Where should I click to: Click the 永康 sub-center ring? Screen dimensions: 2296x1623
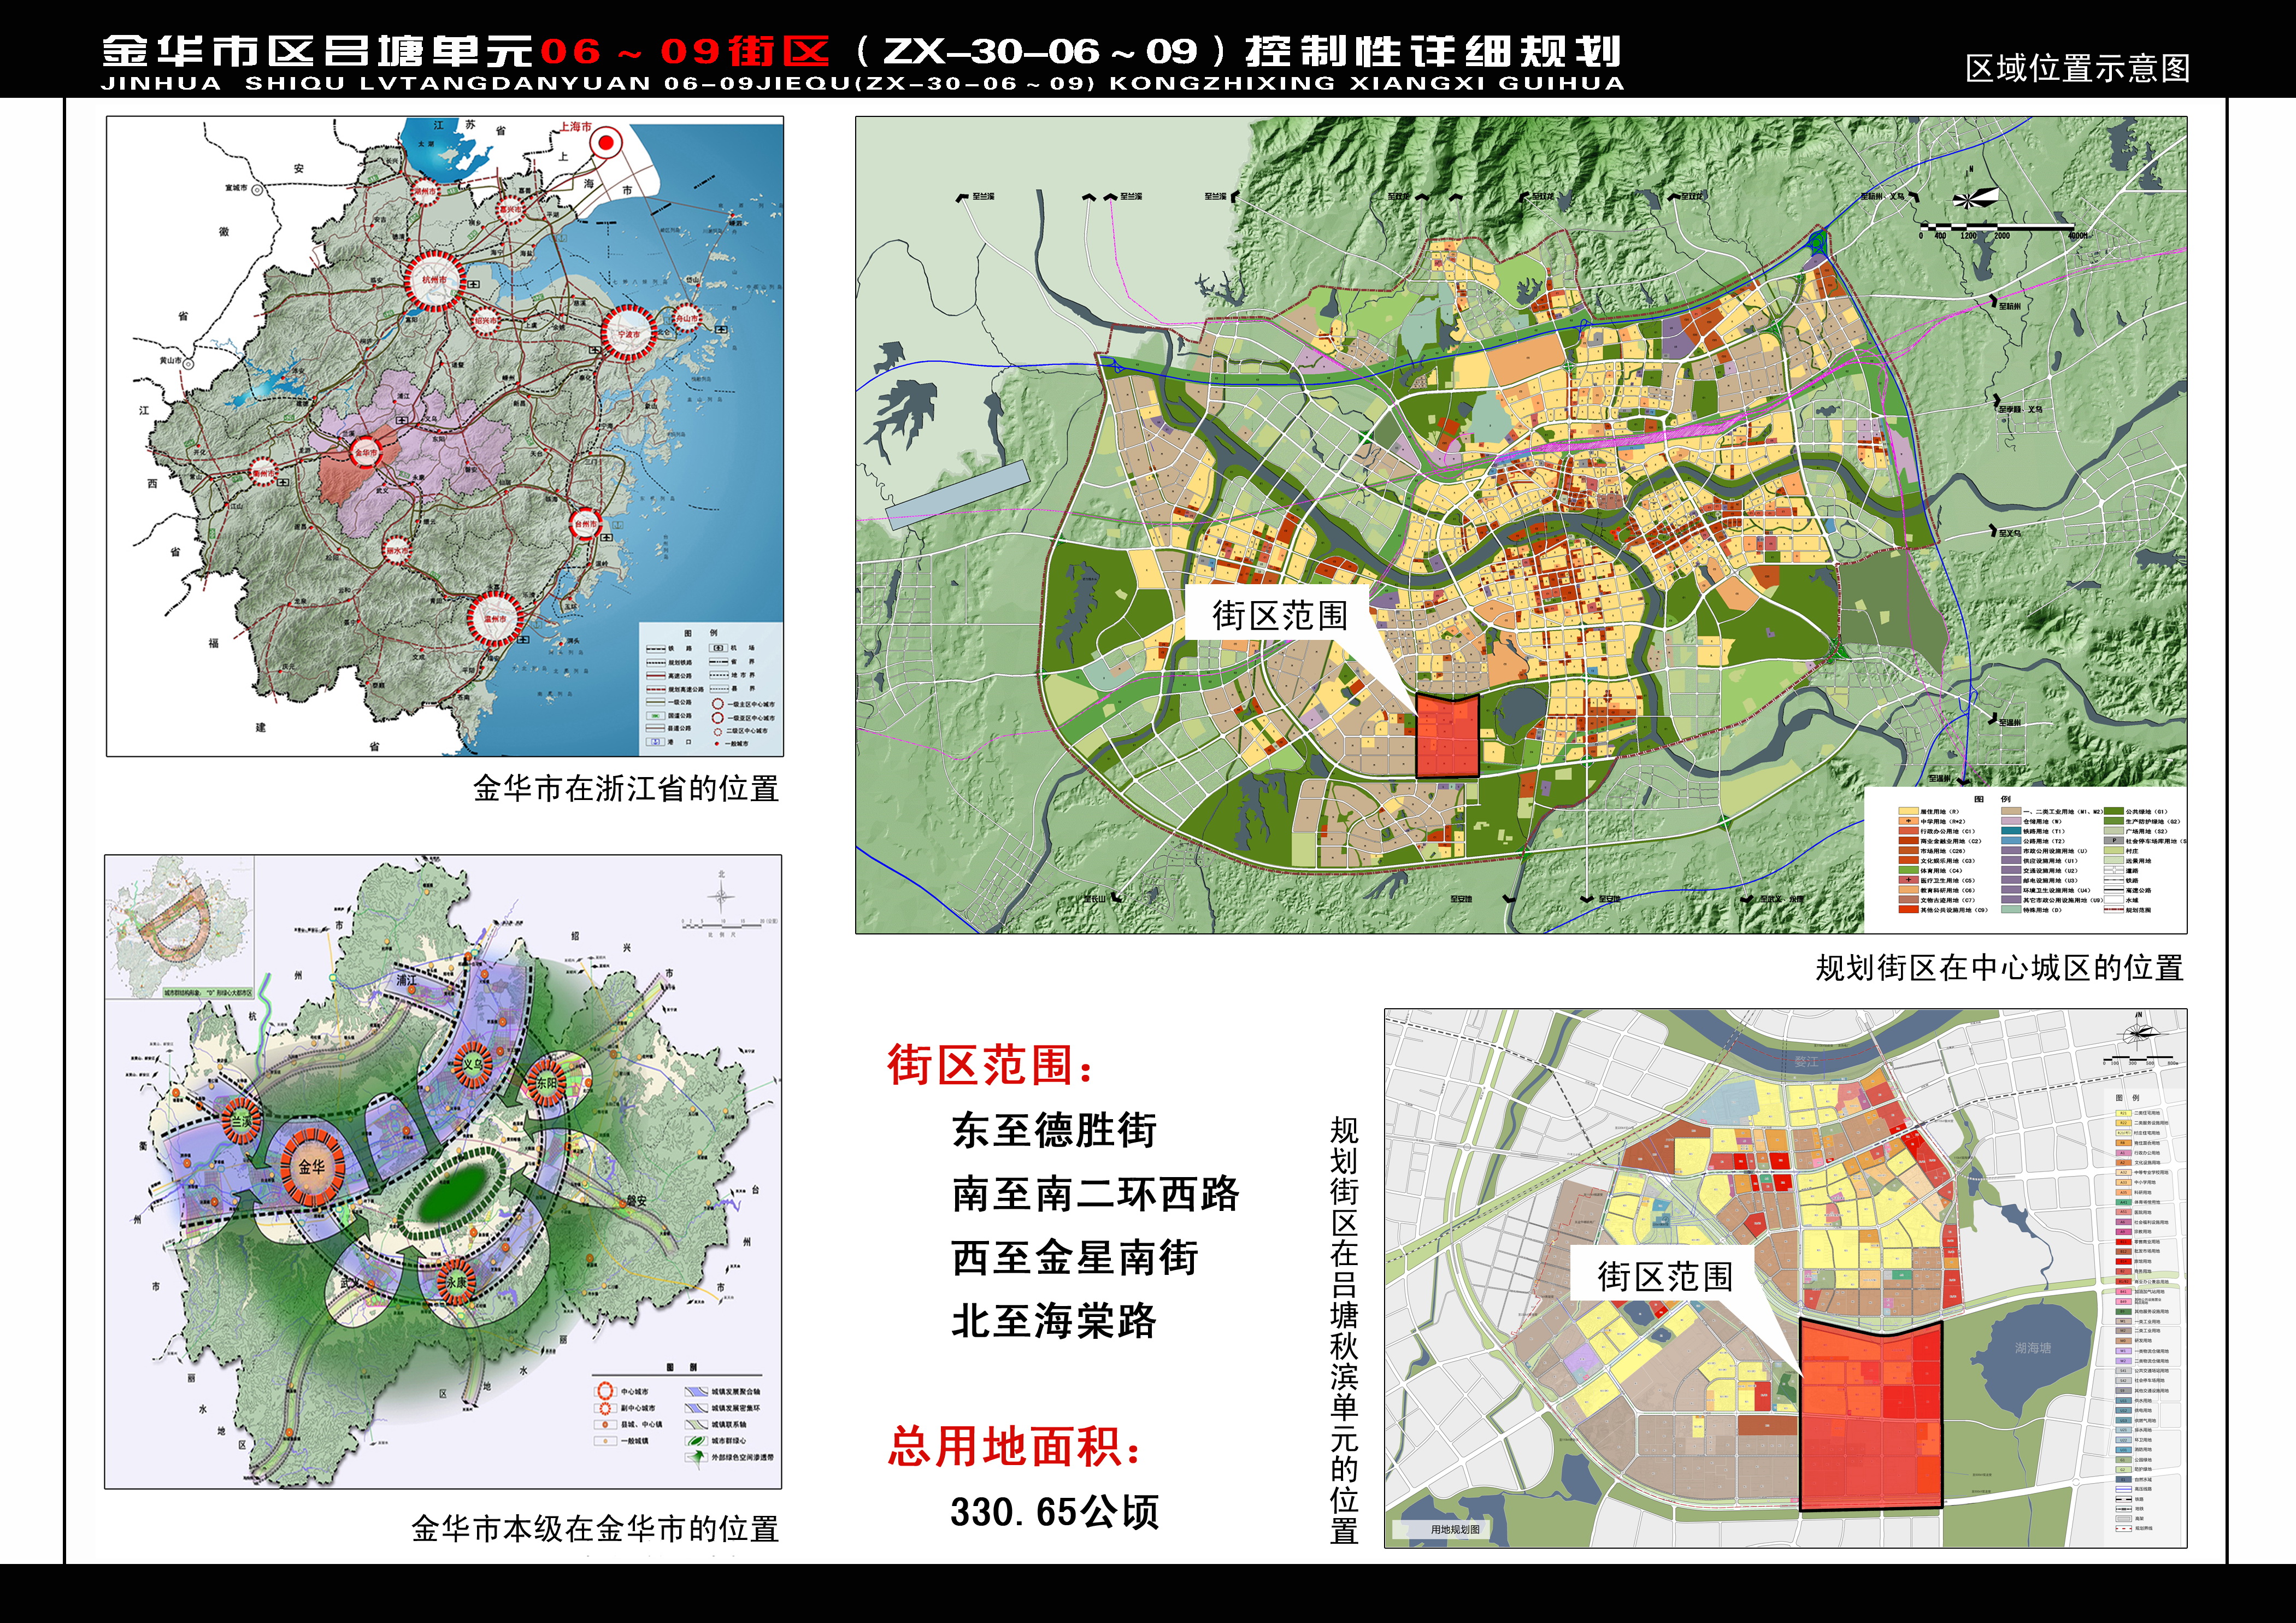click(x=457, y=1281)
